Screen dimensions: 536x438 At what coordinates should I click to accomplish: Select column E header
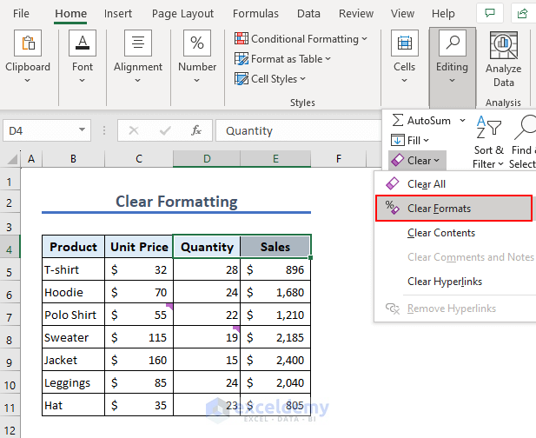(275, 159)
